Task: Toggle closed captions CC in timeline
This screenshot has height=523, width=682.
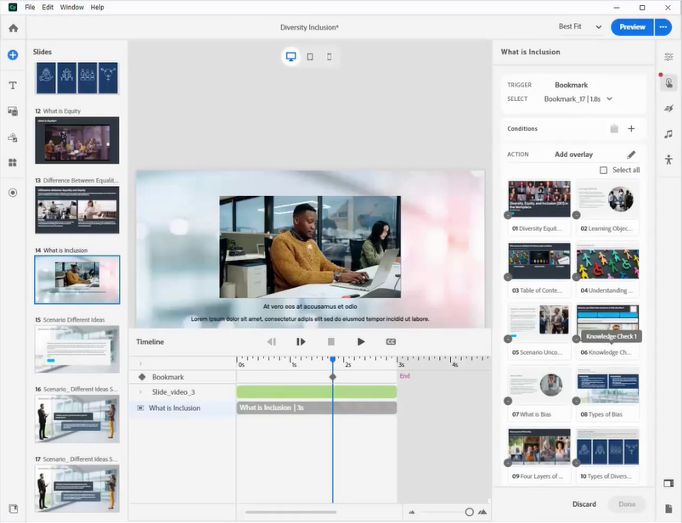Action: click(391, 341)
